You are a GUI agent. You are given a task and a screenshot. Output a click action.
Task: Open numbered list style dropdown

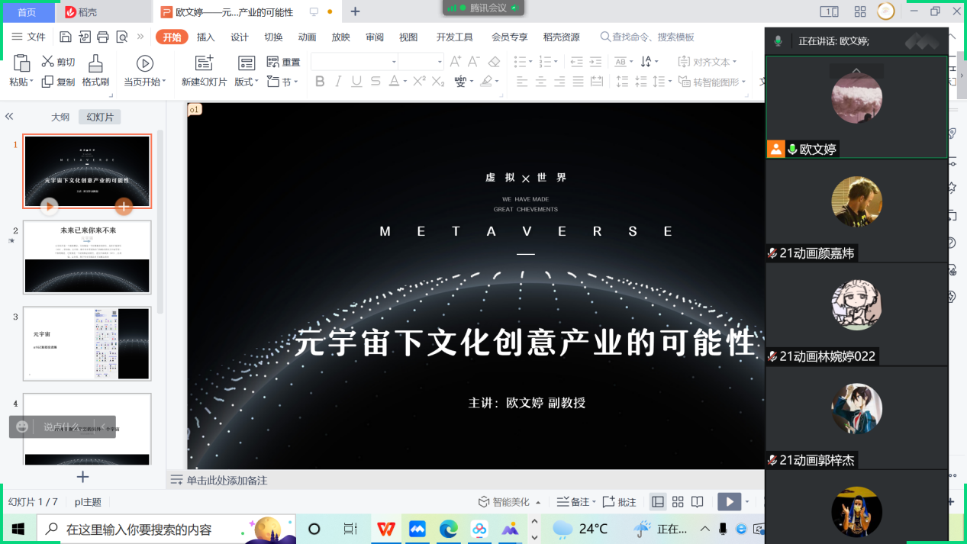(555, 62)
